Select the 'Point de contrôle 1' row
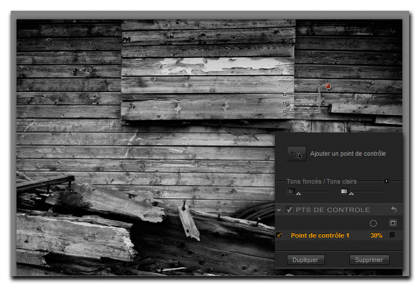 point(339,235)
